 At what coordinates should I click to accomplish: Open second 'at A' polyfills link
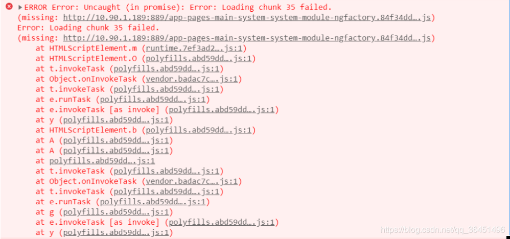(116, 151)
